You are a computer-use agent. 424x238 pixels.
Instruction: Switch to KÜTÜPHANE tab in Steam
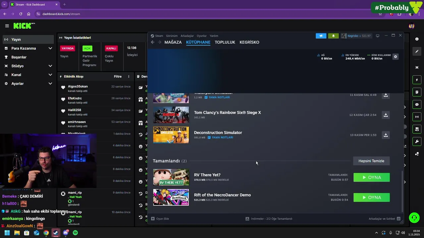coord(198,42)
